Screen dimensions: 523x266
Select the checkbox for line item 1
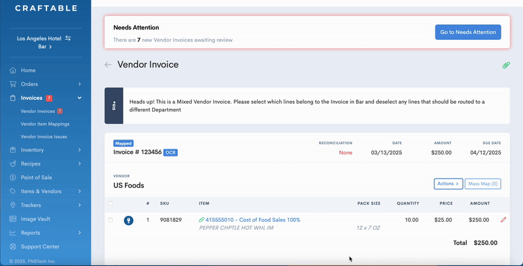110,220
